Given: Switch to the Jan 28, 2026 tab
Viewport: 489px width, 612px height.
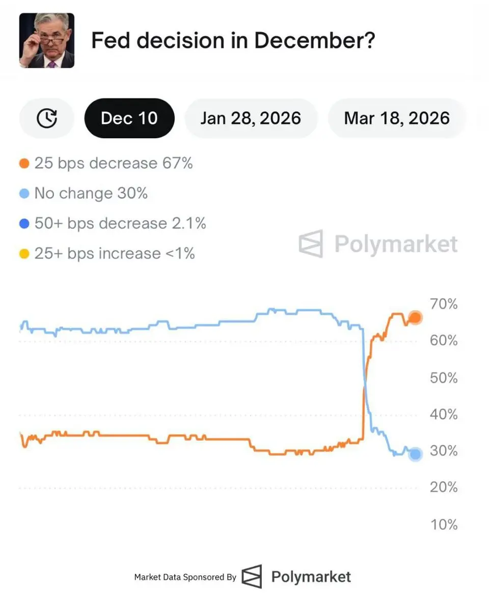Looking at the screenshot, I should pyautogui.click(x=251, y=118).
